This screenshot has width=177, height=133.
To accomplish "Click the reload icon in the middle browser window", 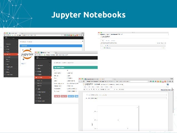I will [x=40, y=55].
